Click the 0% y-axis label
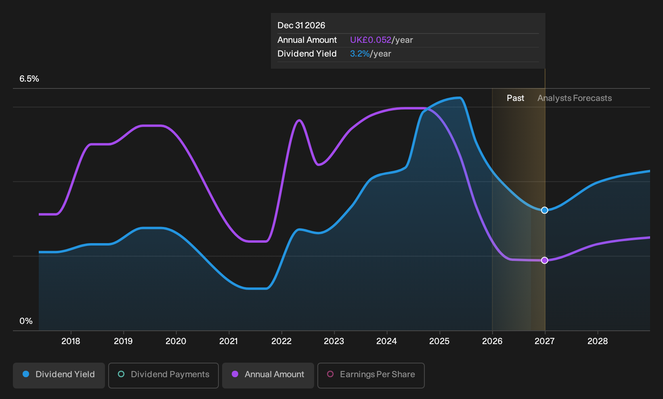663x399 pixels. pos(26,321)
